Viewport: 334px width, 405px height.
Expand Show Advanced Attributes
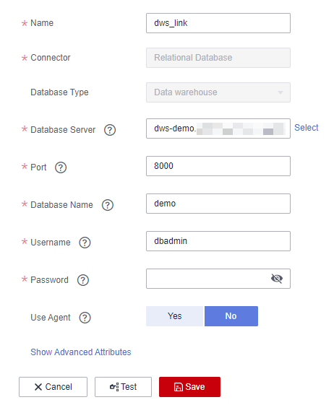coord(81,352)
